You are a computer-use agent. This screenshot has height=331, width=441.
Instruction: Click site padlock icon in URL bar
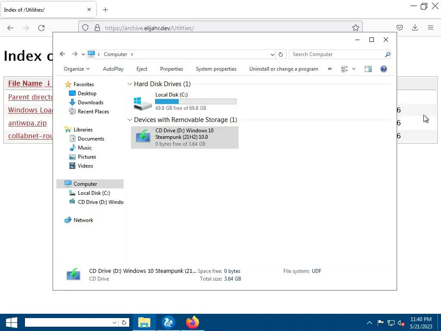click(x=97, y=28)
